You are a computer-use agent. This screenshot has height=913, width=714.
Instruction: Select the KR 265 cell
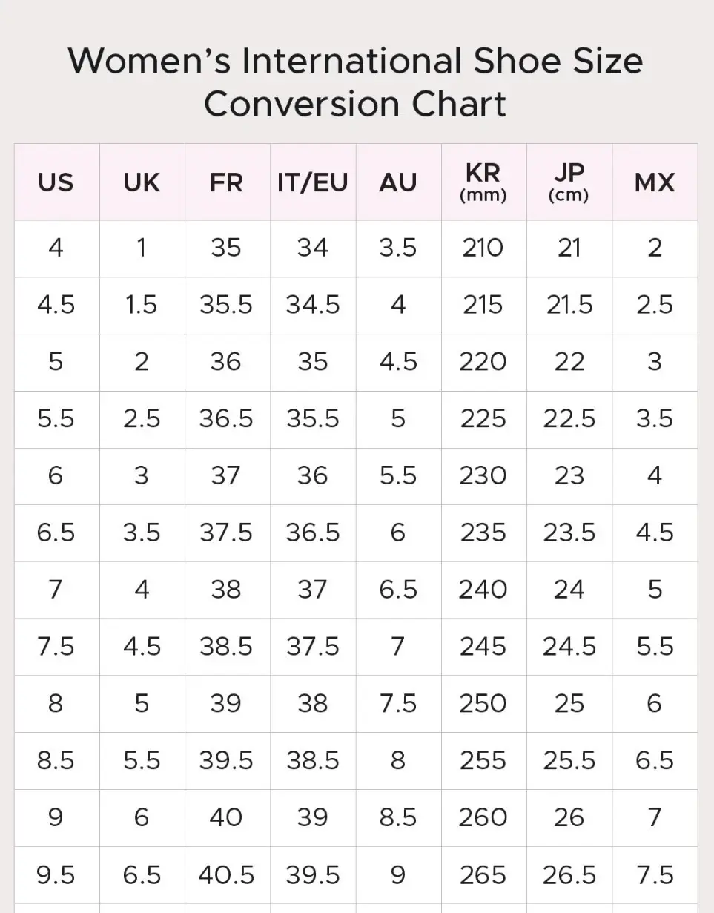tap(483, 875)
